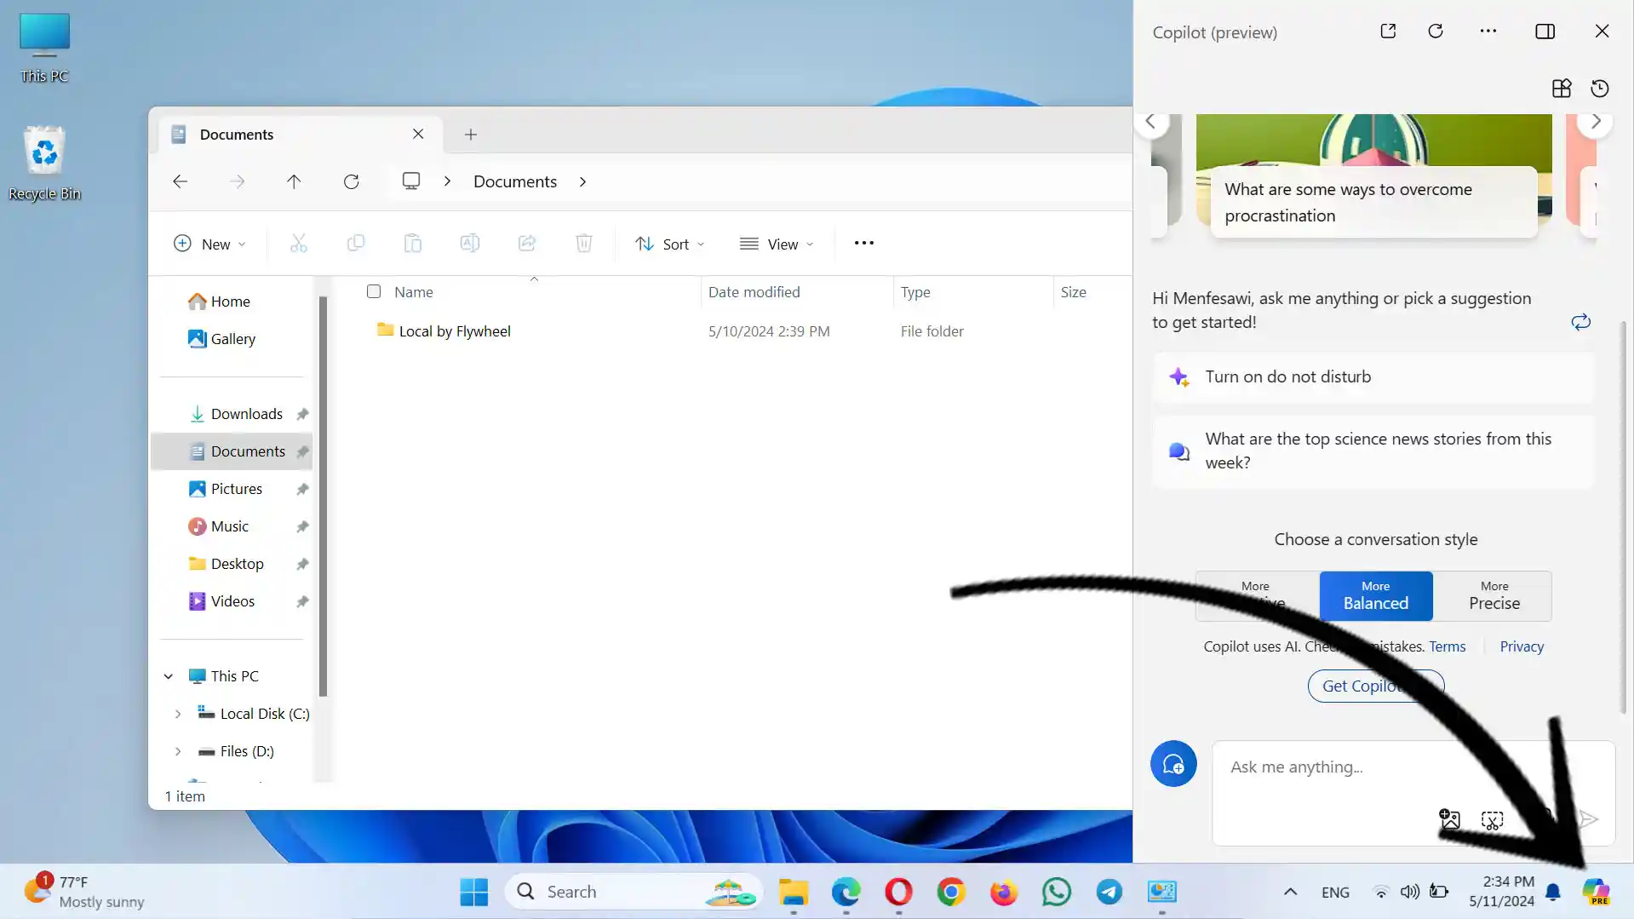Click the Copilot icon in the taskbar
Screen dimensions: 1634x919
click(x=1596, y=892)
